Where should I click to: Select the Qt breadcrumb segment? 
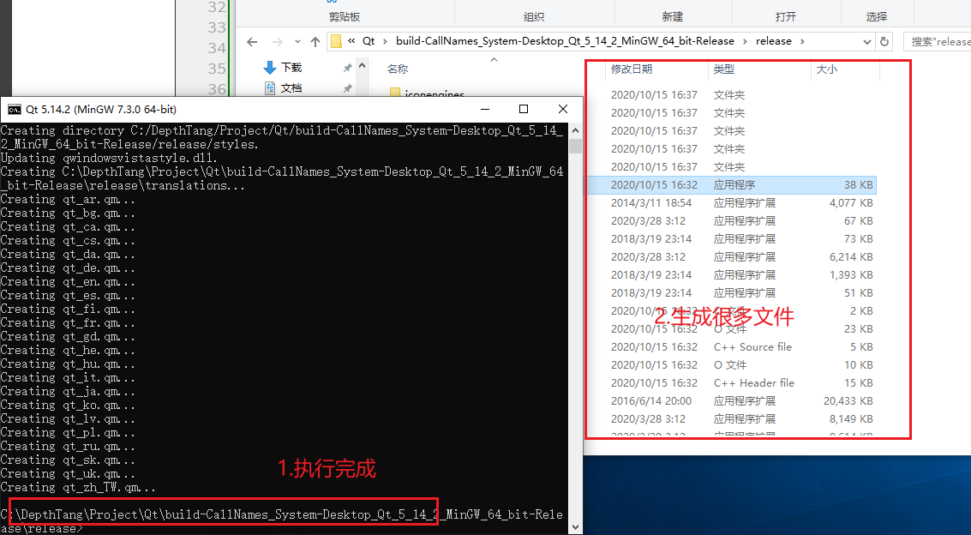coord(369,41)
